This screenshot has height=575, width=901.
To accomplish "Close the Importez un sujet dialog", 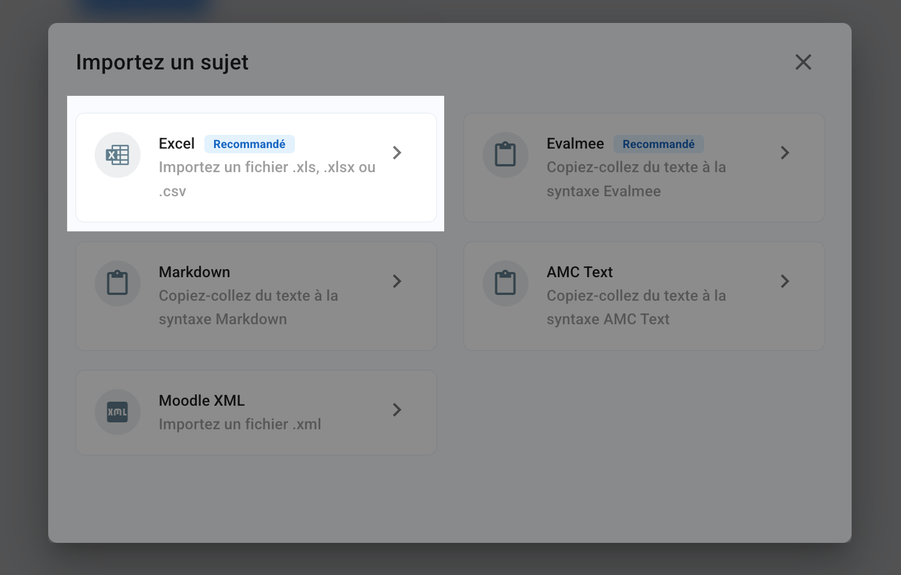I will tap(803, 62).
